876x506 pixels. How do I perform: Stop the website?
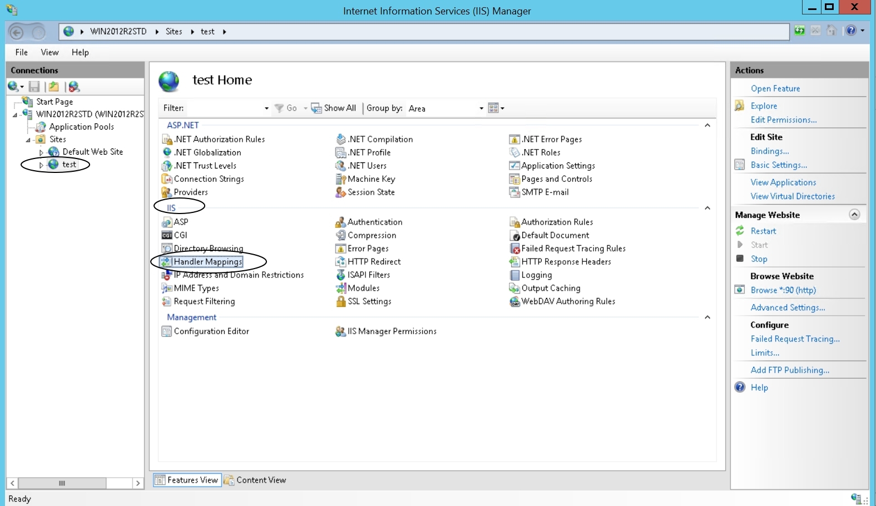click(x=759, y=259)
